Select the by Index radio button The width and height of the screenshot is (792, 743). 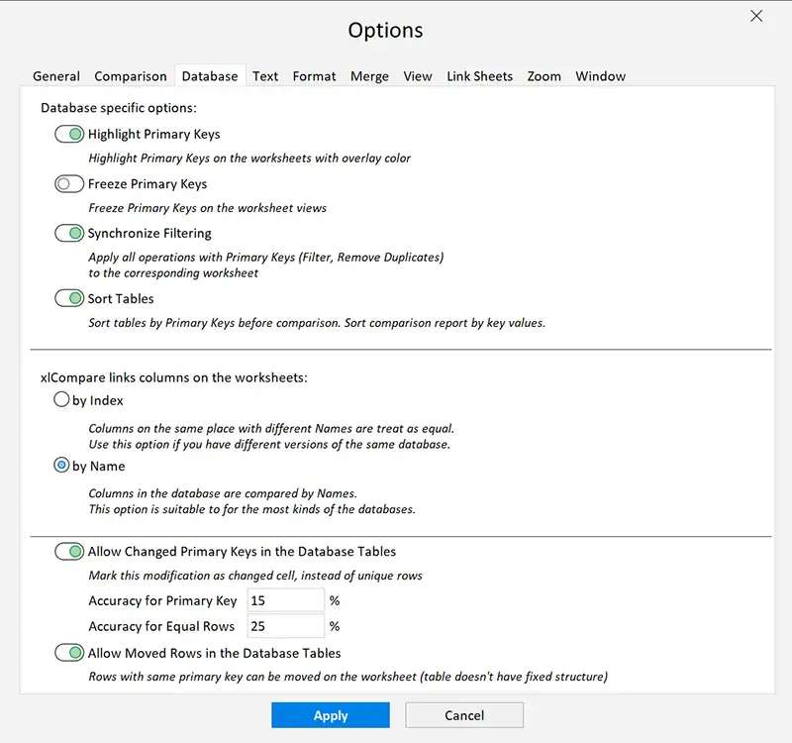pos(61,400)
